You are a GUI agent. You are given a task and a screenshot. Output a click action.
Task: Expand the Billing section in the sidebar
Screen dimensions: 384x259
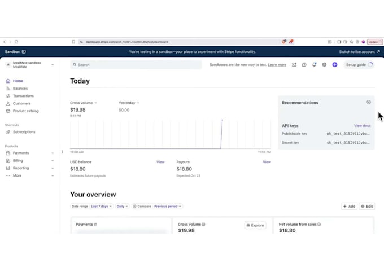tap(53, 161)
